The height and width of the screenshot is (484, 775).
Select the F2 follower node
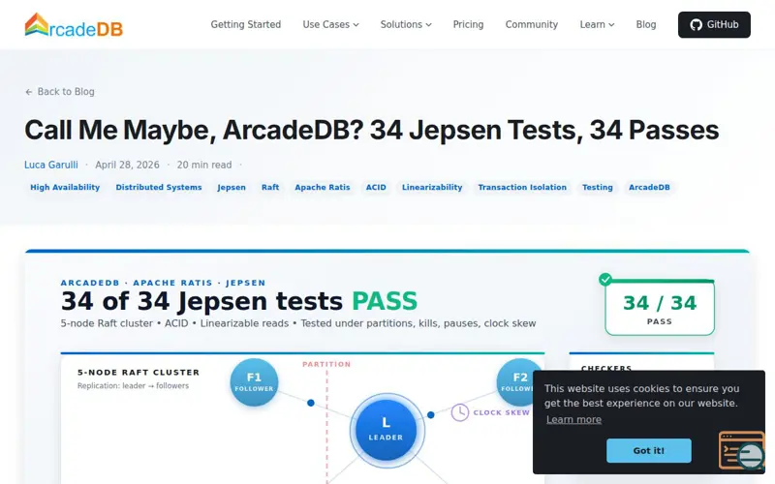coord(519,382)
